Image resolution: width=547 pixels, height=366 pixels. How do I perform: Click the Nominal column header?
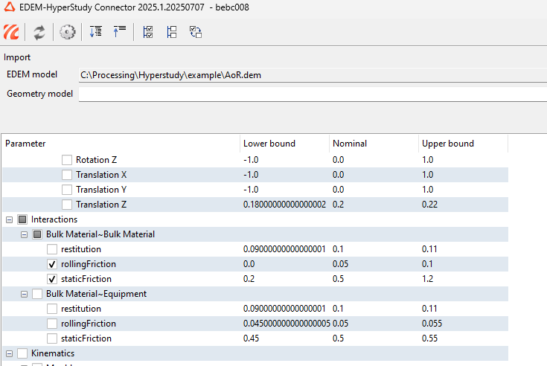click(x=374, y=144)
